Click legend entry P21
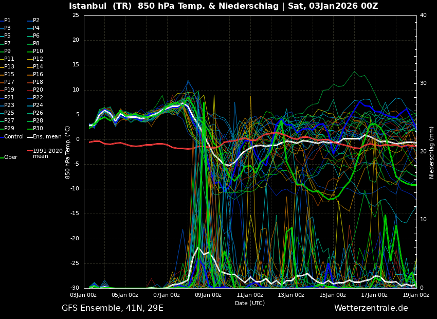Screen dimensions: 437x319 point(9,98)
